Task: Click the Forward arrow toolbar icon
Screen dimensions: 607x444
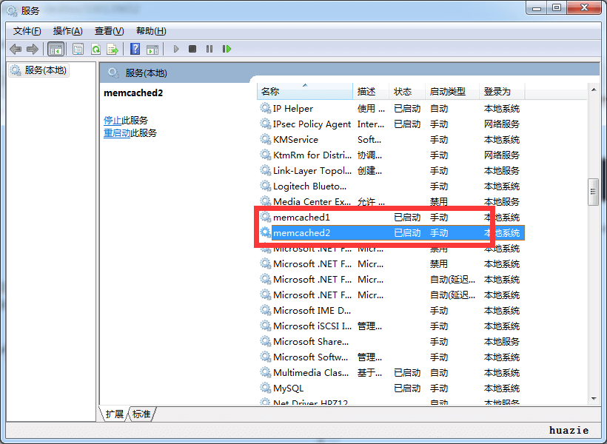Action: coord(32,49)
